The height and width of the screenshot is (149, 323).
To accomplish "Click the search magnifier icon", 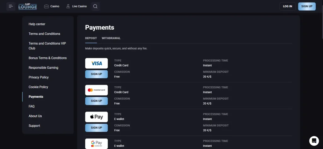I will pyautogui.click(x=95, y=6).
